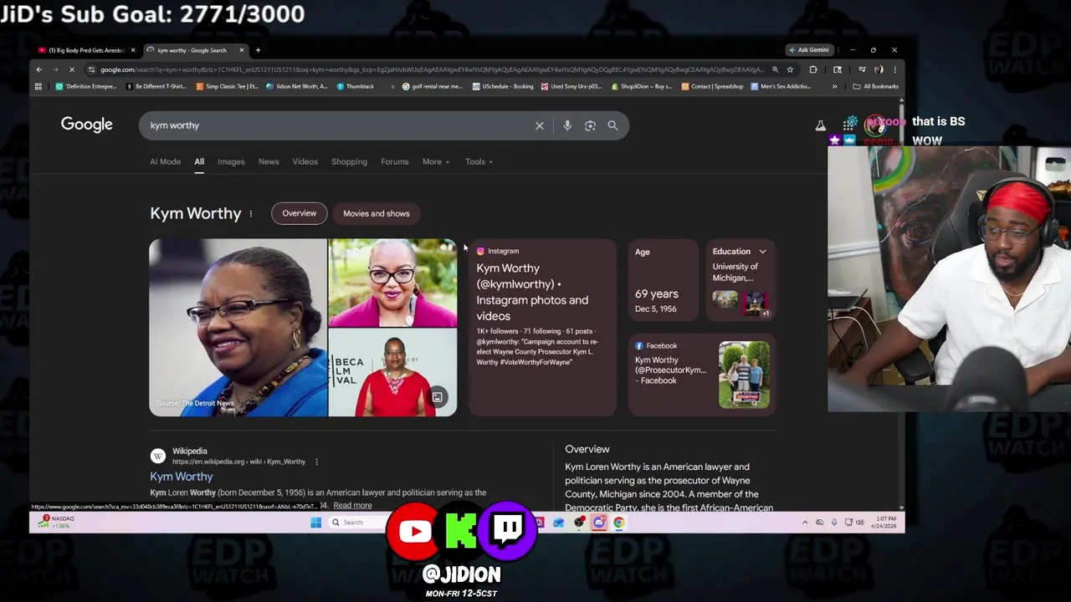
Task: Open three-dot menu next to Wikipedia result URL
Action: pos(316,462)
